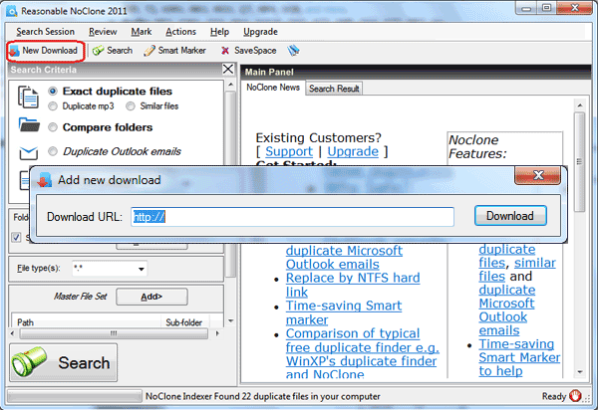Viewport: 598px width, 410px height.
Task: Click the Add> button for Master File Set
Action: (x=151, y=297)
